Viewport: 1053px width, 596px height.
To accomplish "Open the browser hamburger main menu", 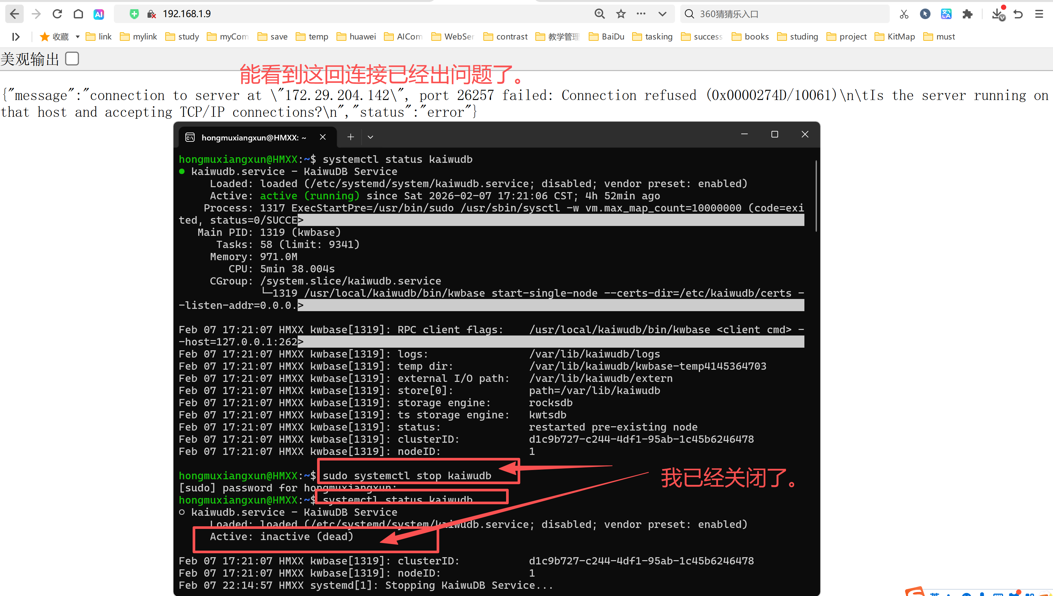I will (x=1039, y=14).
